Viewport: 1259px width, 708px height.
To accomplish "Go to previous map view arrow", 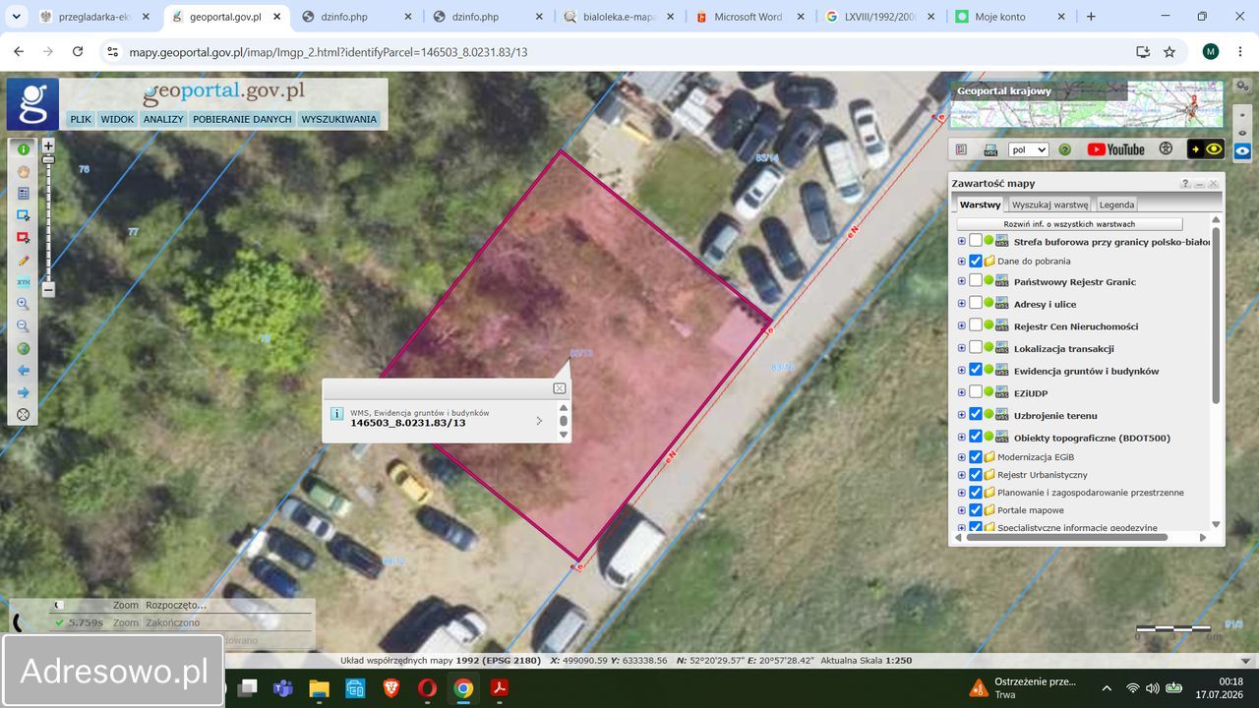I will 23,371.
